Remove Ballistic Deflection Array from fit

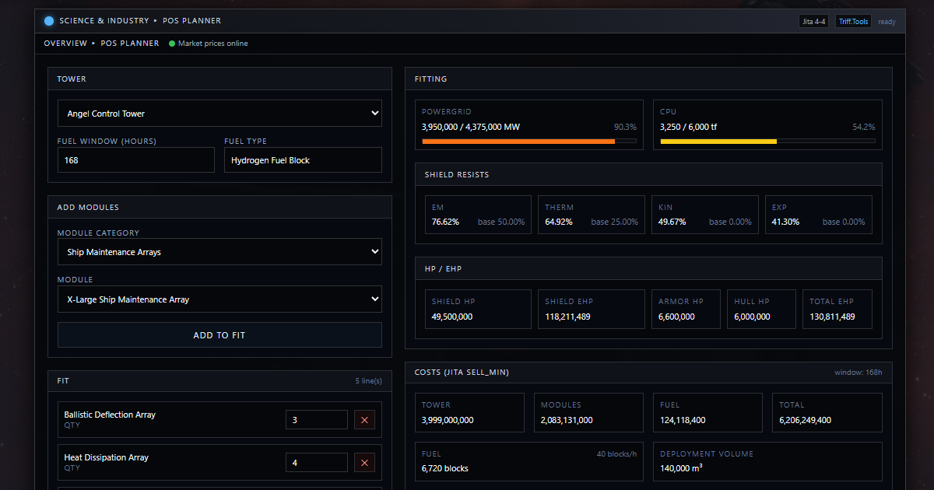[x=364, y=420]
